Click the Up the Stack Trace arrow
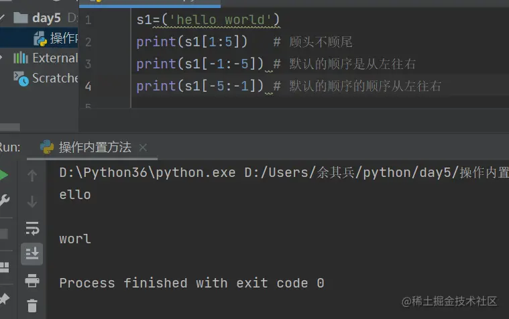The image size is (509, 319). 32,176
